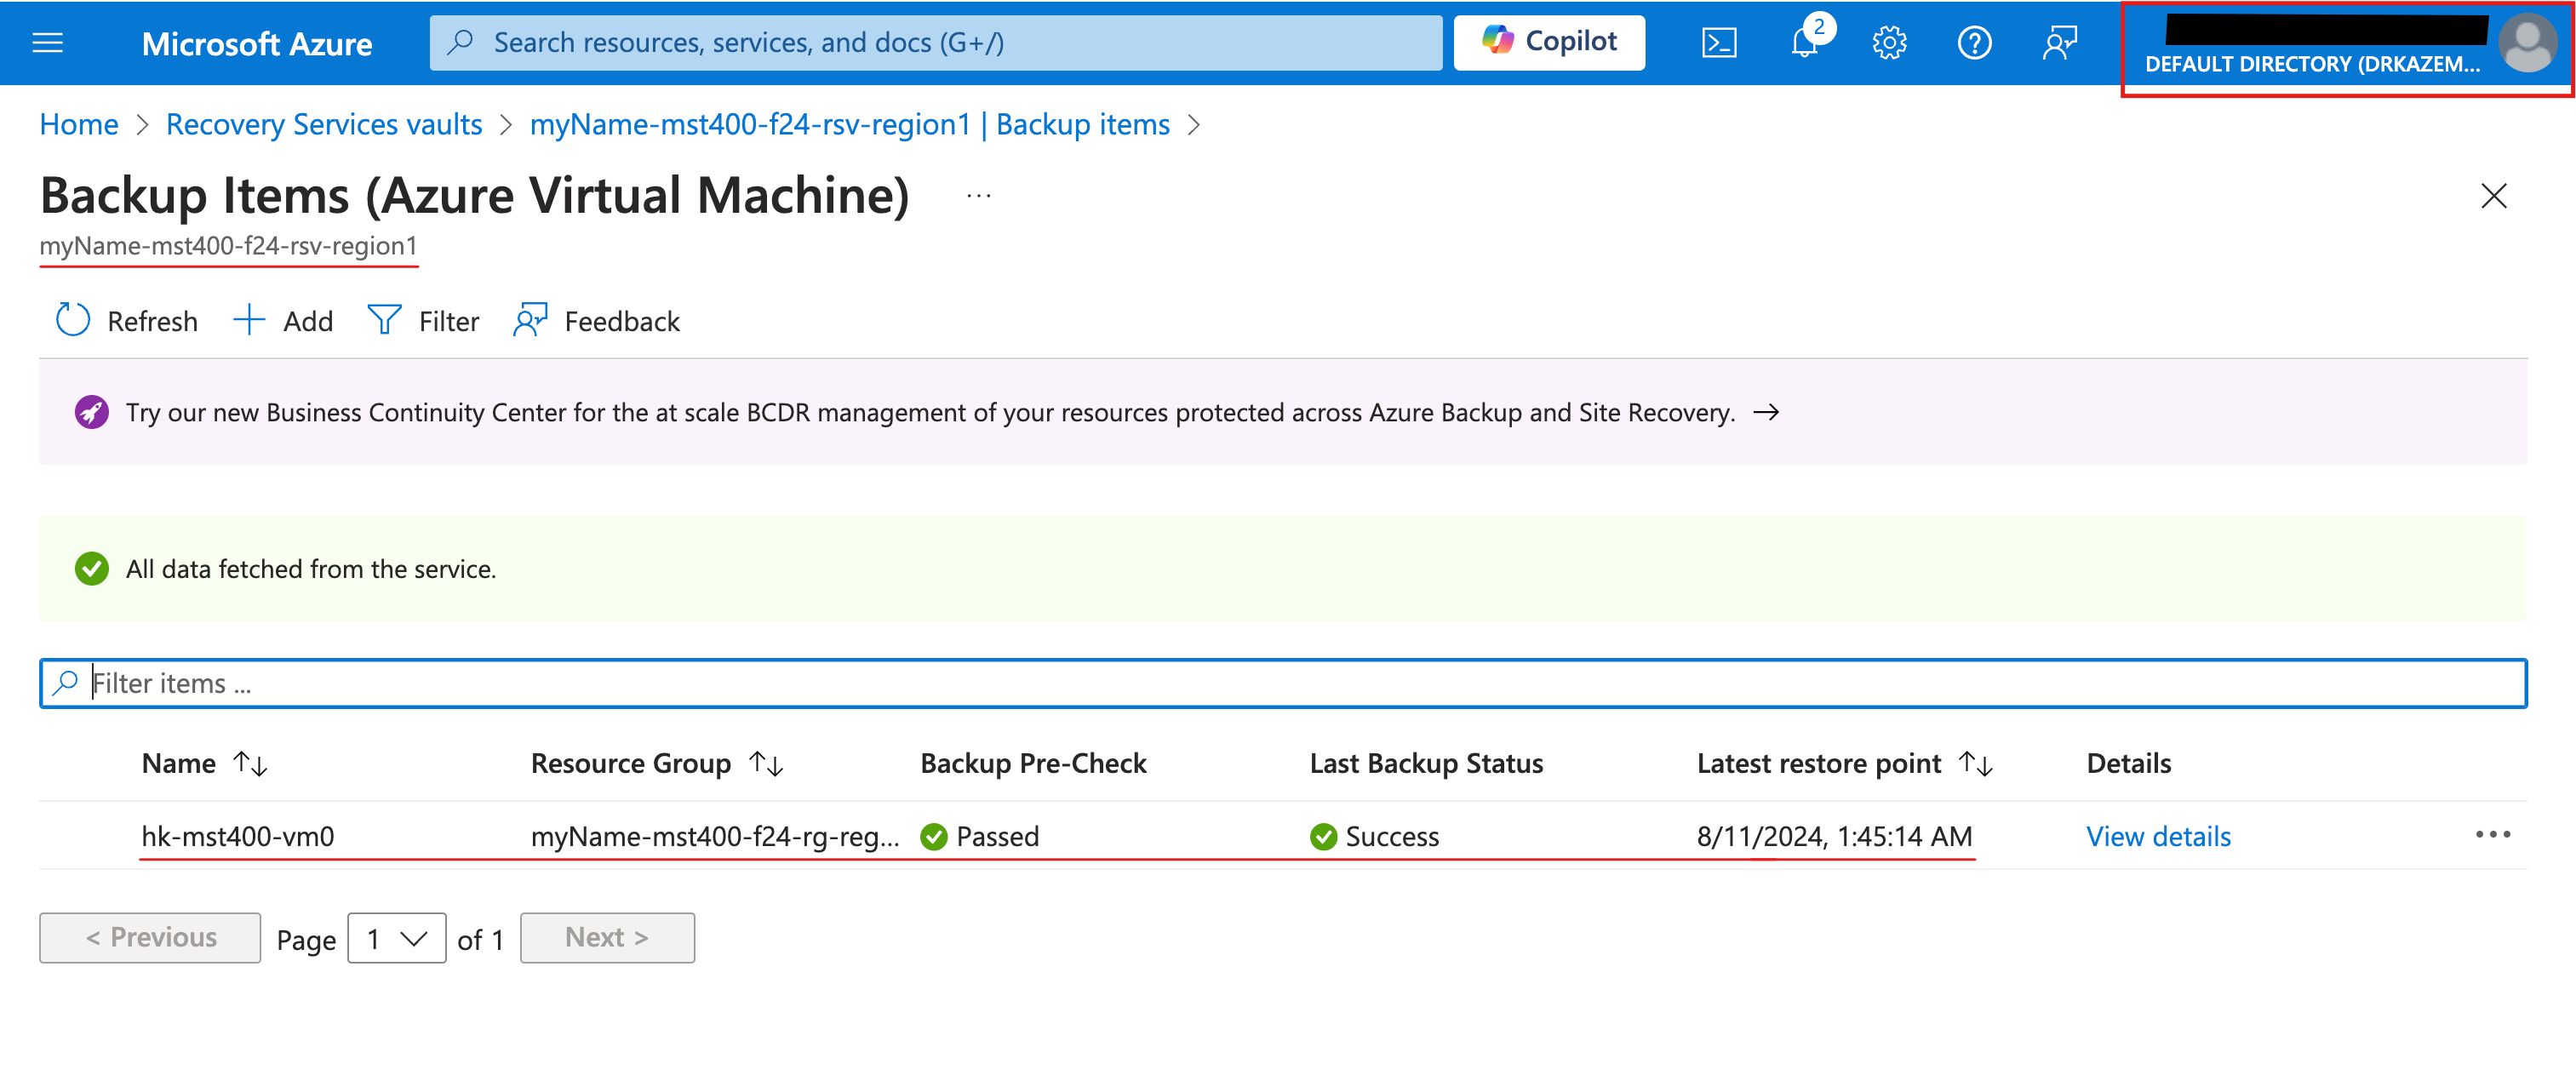Select the hk-mst400-vm0 name cell
Screen dimensions: 2576x1081
point(238,836)
